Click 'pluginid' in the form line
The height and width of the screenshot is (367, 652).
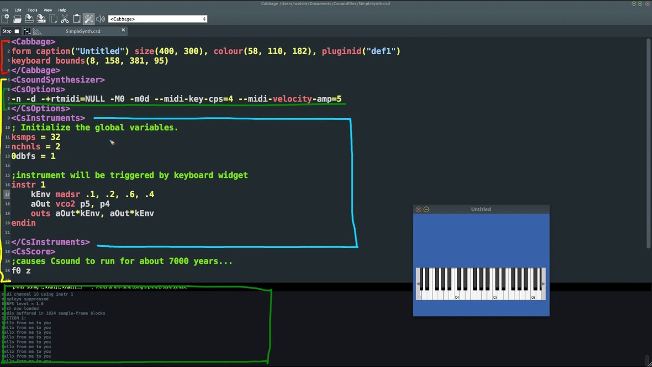coord(342,51)
